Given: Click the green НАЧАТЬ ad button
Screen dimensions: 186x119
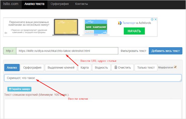Looking at the screenshot, I should click(x=134, y=31).
